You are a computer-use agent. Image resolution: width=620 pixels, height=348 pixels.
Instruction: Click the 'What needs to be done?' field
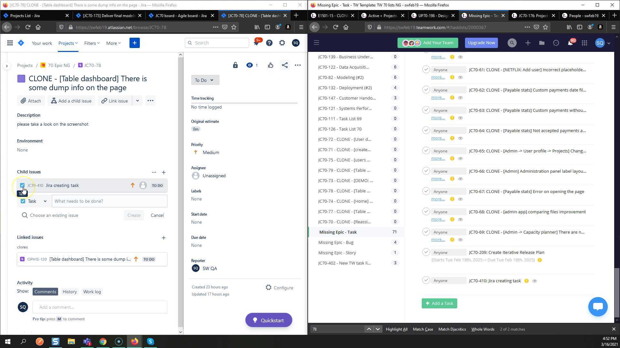pos(109,201)
